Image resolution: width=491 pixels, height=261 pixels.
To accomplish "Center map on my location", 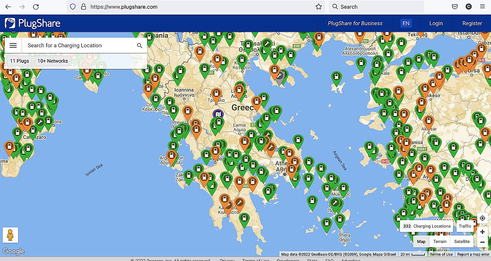I will tap(482, 218).
